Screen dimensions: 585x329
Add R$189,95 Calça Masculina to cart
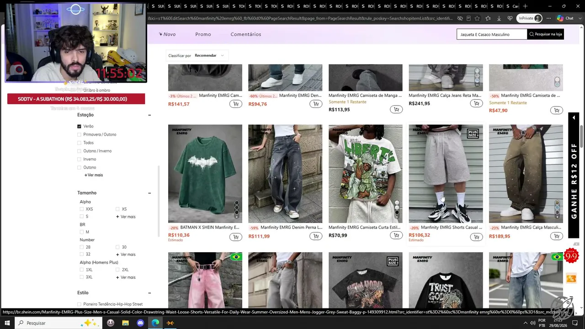(557, 236)
